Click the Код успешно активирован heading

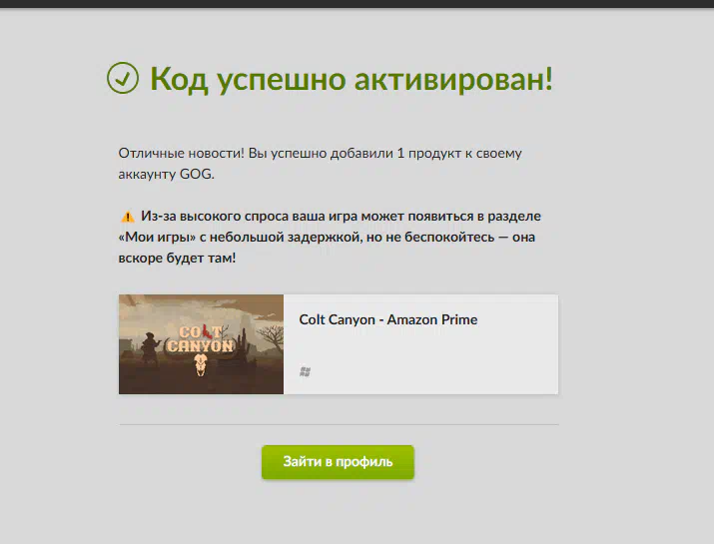coord(352,79)
